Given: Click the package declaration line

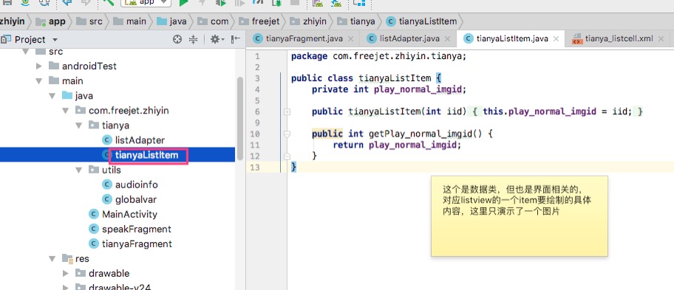Looking at the screenshot, I should [378, 56].
